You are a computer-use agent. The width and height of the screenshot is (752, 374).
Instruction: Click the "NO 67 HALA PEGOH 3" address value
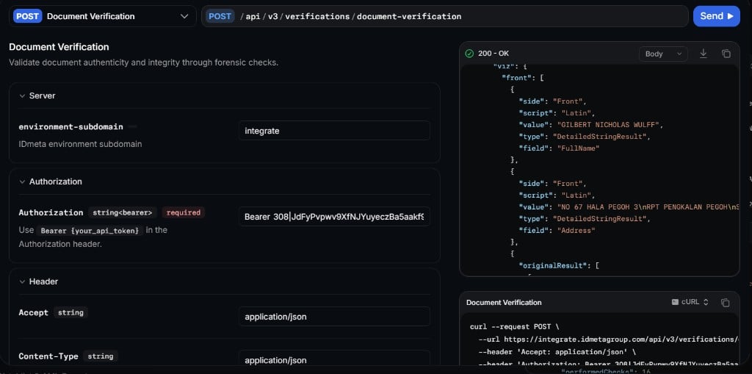point(648,207)
